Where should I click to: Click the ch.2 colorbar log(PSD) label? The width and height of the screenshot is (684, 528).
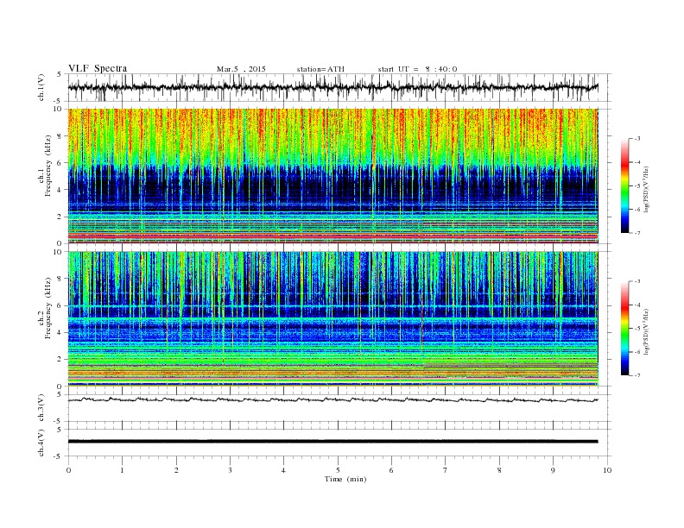[x=646, y=331]
